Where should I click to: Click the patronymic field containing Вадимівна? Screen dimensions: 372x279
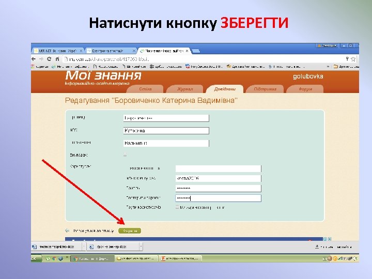[x=166, y=143]
